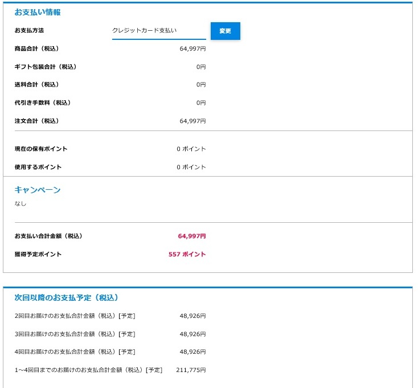The image size is (418, 388).
Task: Click the お支払い情報 section heading
Action: (38, 13)
